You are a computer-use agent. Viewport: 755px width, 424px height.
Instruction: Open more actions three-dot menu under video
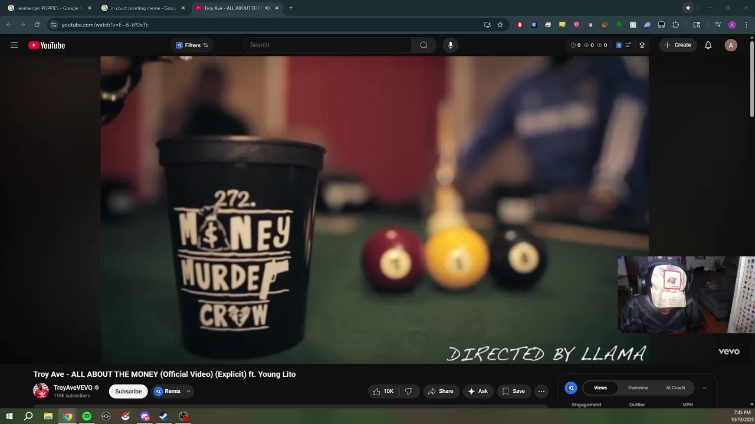pyautogui.click(x=541, y=391)
